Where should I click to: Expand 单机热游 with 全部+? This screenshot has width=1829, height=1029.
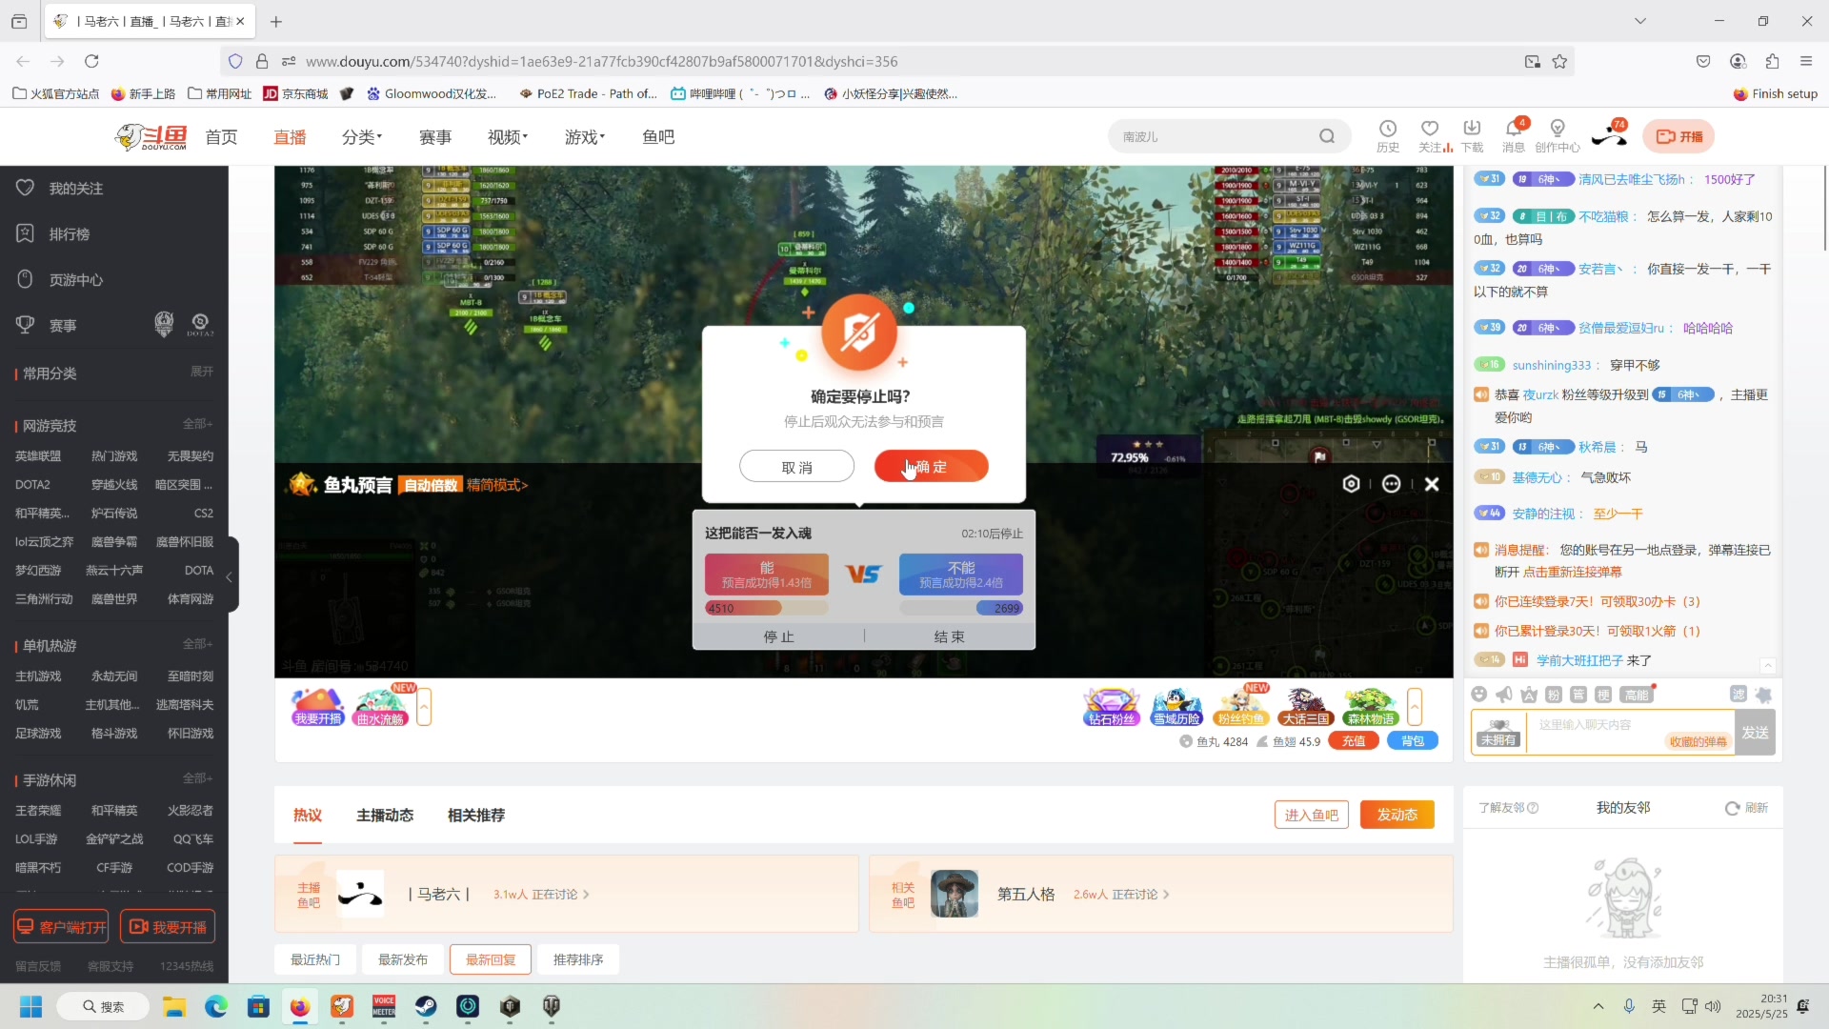click(198, 644)
